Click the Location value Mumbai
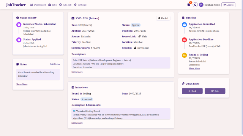The height and width of the screenshot is (136, 243). click(x=138, y=42)
